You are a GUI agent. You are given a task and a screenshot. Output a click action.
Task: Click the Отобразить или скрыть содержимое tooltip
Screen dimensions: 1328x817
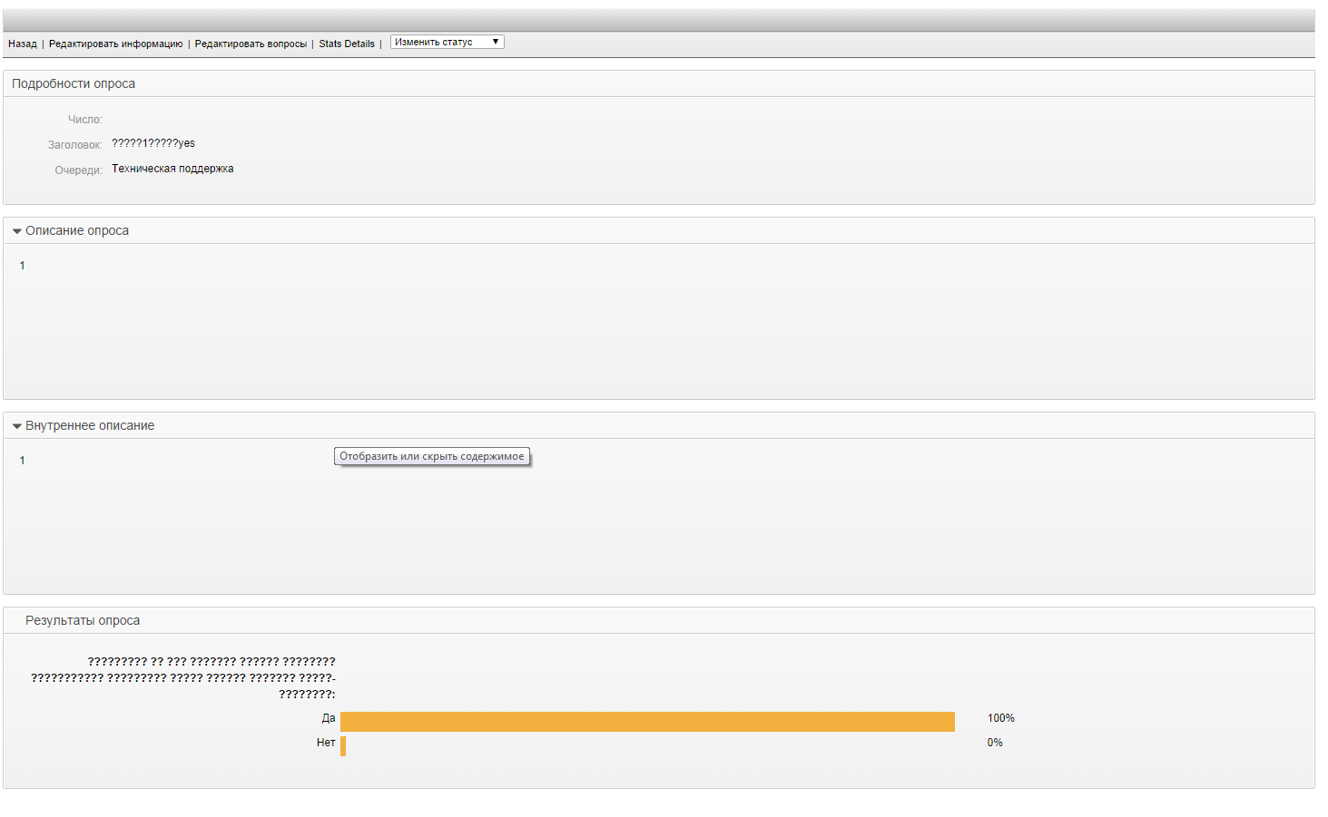click(432, 456)
